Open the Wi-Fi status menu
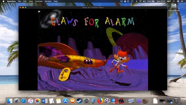Screen dimensions: 186x105 tap(140, 1)
